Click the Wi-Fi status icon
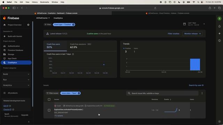The width and height of the screenshot is (223, 125). point(194,2)
